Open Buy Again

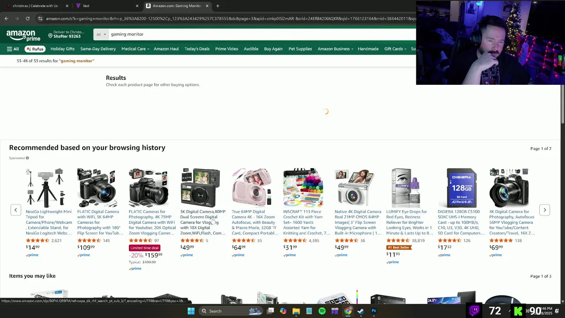point(273,49)
